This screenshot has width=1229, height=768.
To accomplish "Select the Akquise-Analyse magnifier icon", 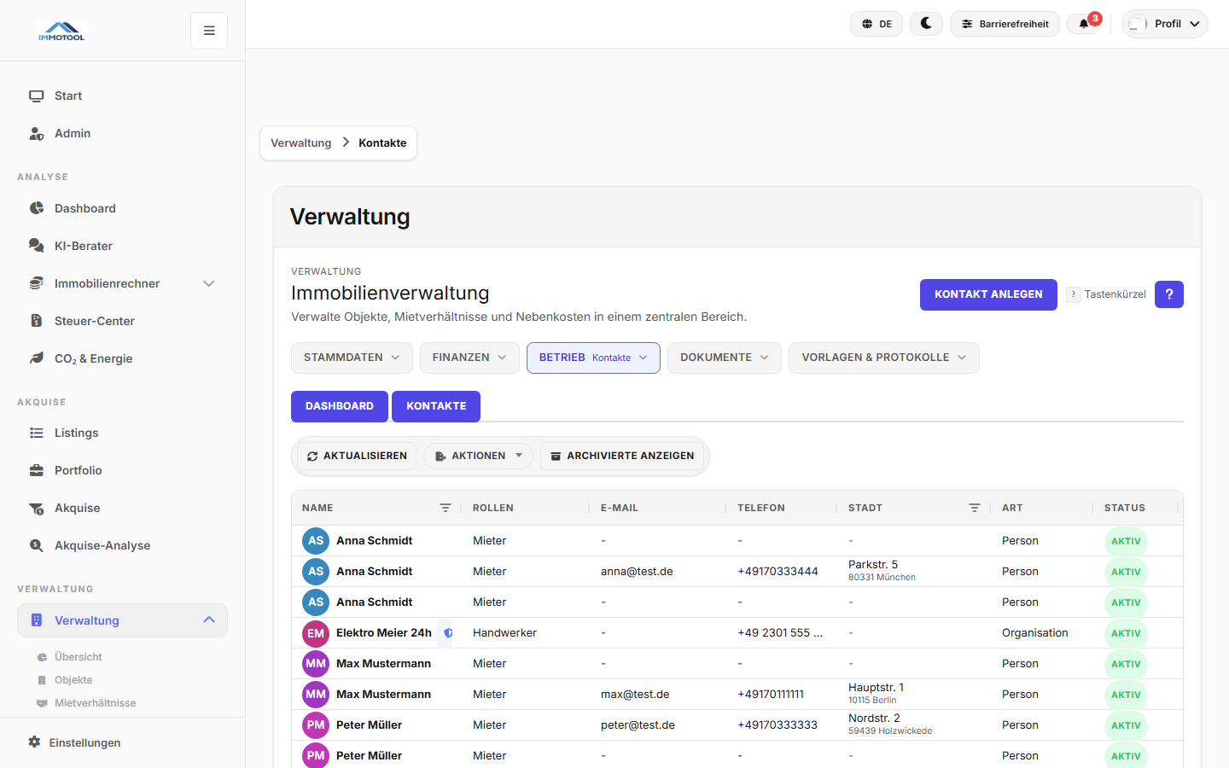I will (x=36, y=545).
